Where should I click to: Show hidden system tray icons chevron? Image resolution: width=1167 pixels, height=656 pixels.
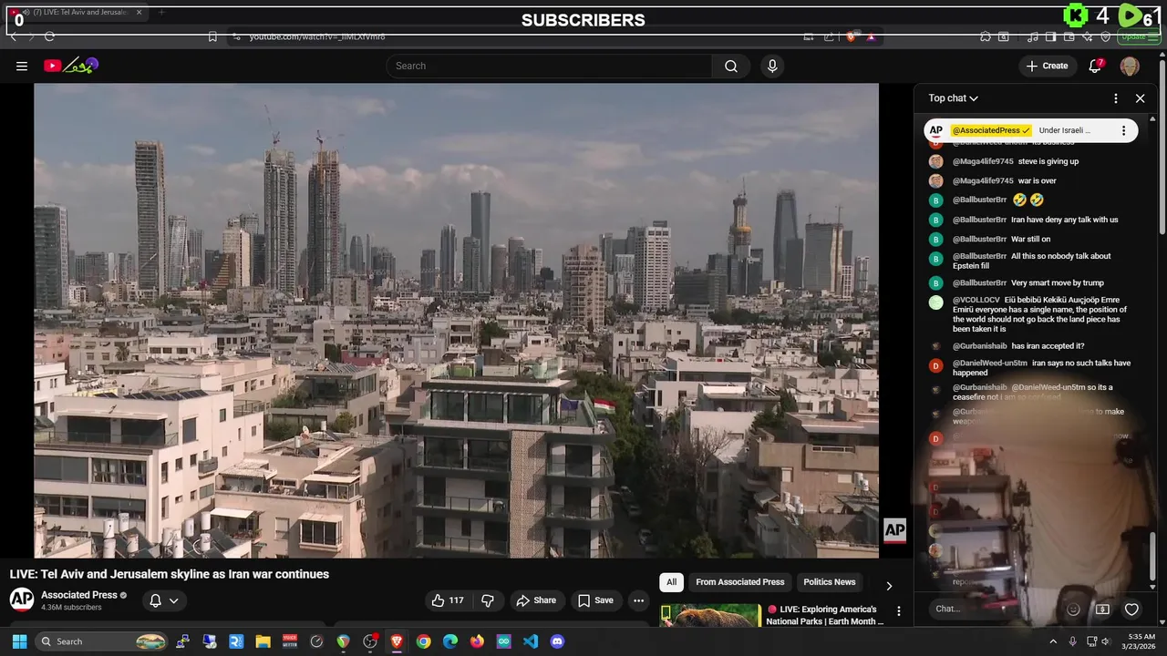click(1053, 641)
